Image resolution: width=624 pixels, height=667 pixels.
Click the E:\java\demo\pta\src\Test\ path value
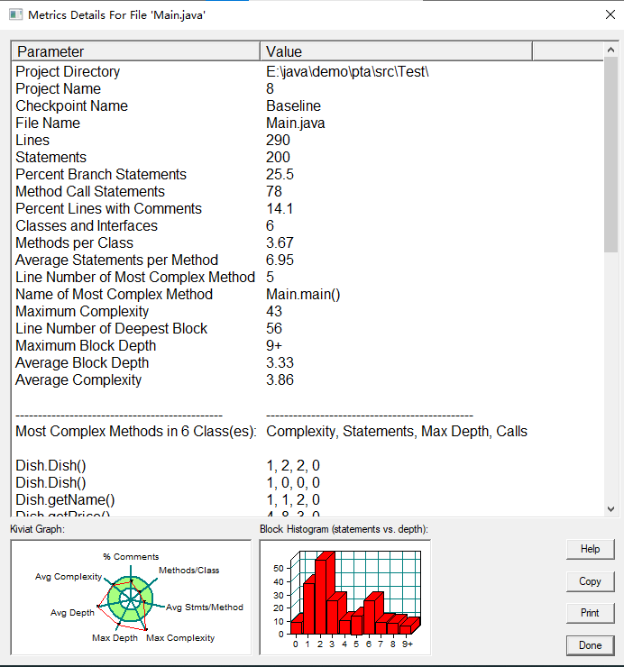pos(347,71)
